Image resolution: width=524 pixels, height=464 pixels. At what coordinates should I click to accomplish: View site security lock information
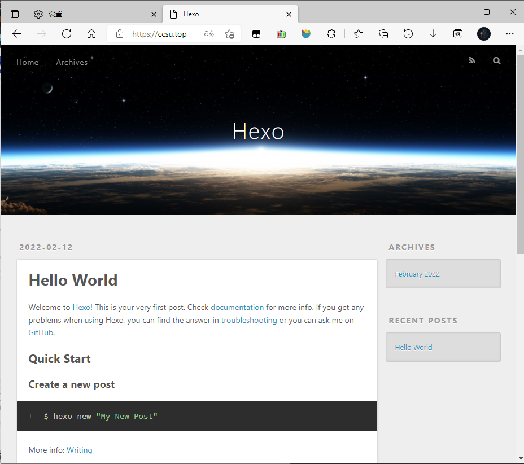tap(120, 34)
